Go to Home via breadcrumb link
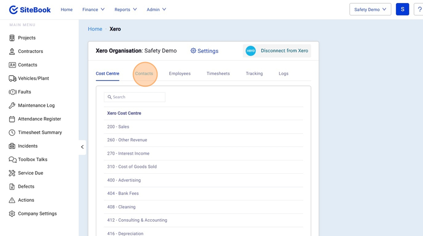 point(95,29)
